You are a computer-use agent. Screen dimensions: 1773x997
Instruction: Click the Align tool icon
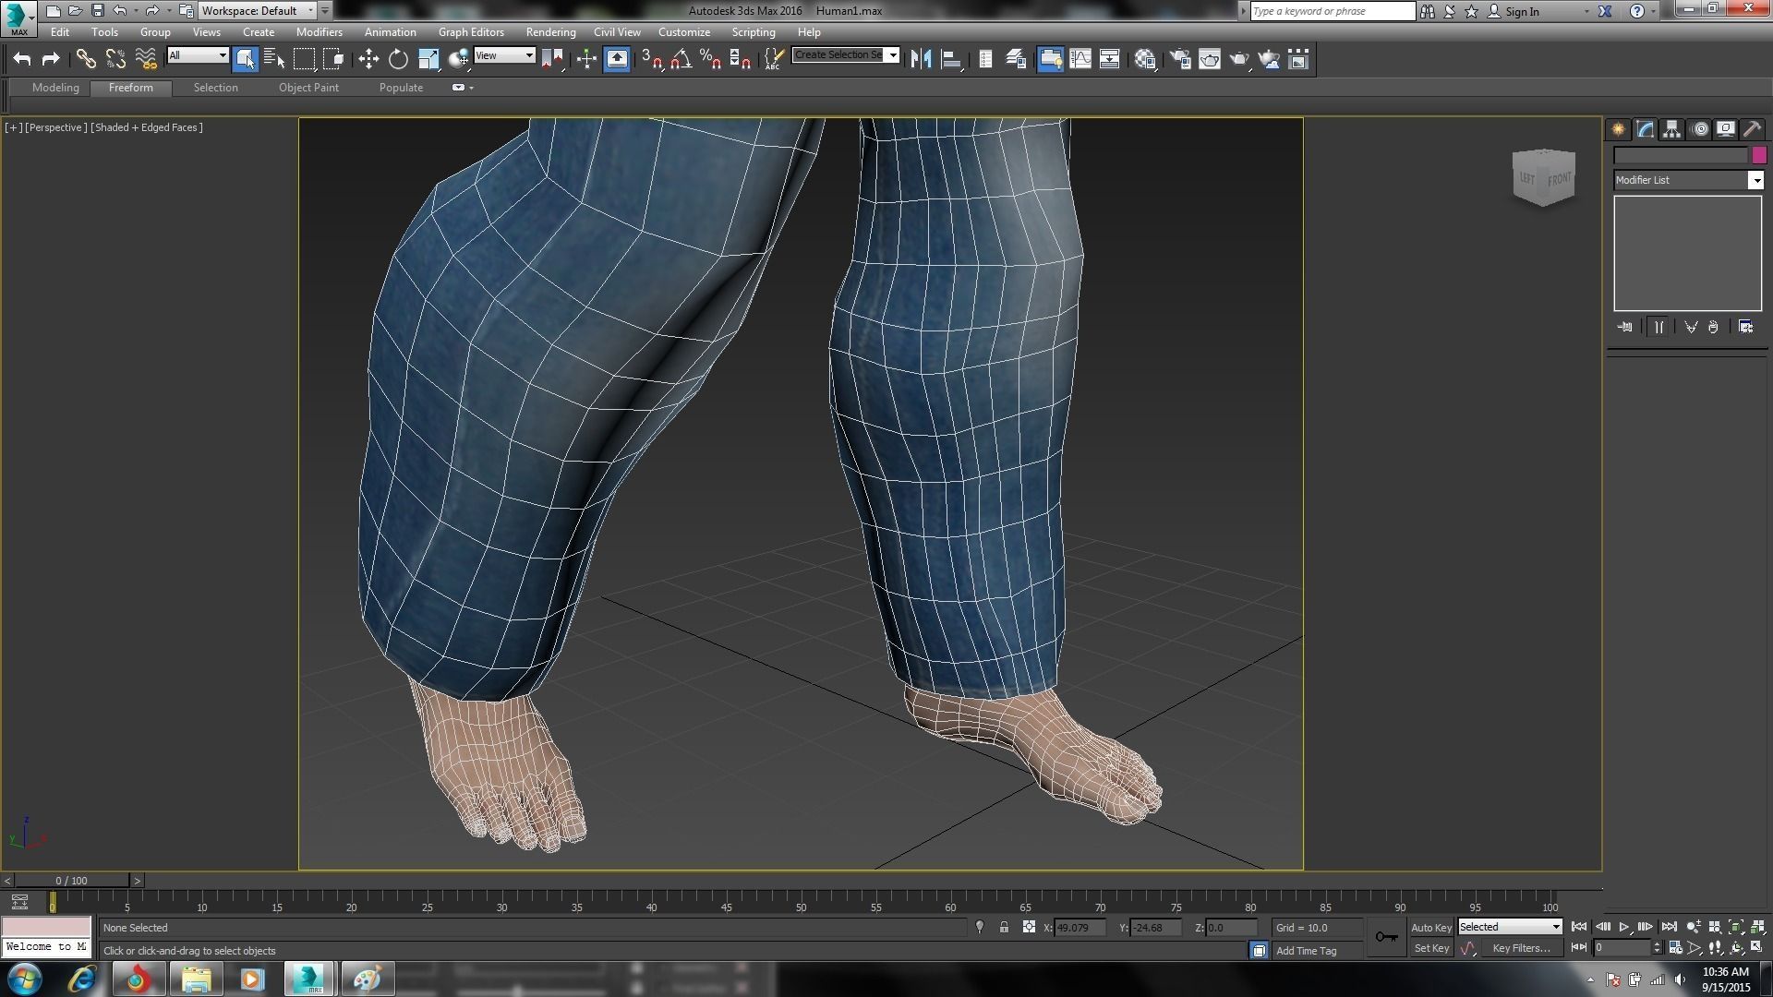click(951, 59)
